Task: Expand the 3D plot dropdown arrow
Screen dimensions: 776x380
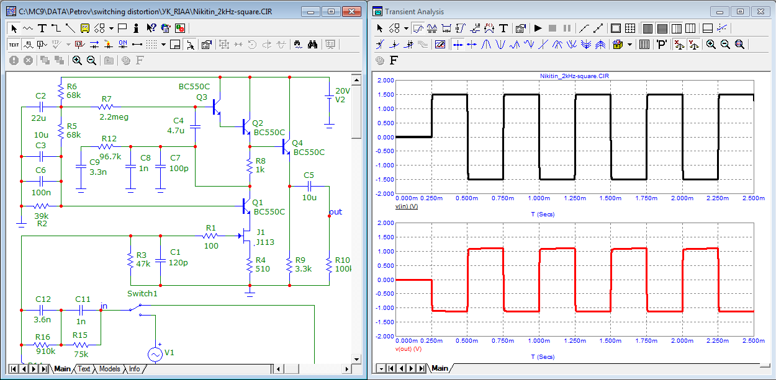Action: (x=629, y=44)
